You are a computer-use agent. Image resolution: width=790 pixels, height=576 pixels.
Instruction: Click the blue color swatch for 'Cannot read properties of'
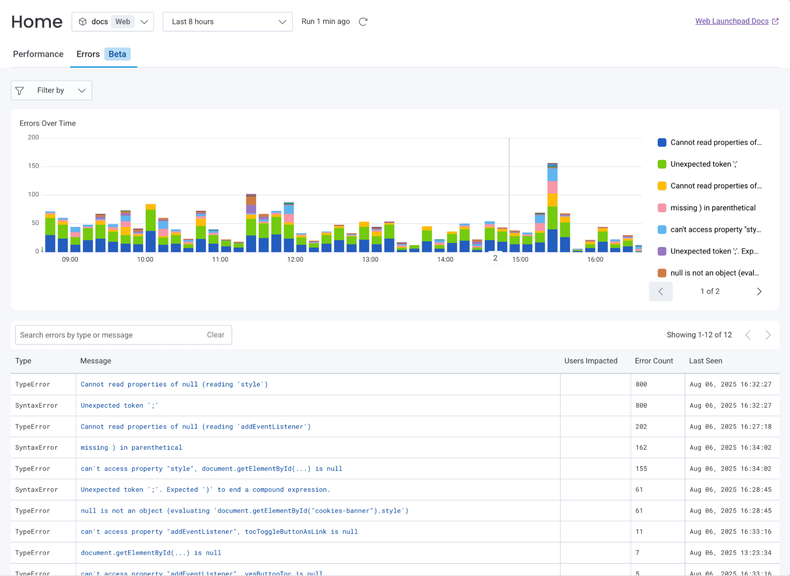[x=662, y=142]
